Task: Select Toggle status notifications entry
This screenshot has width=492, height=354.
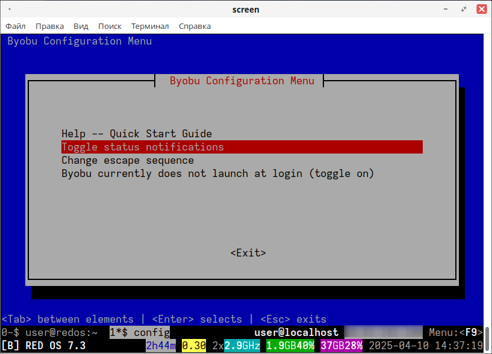Action: (242, 147)
